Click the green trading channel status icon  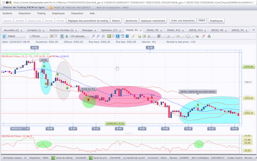[x=53, y=158]
